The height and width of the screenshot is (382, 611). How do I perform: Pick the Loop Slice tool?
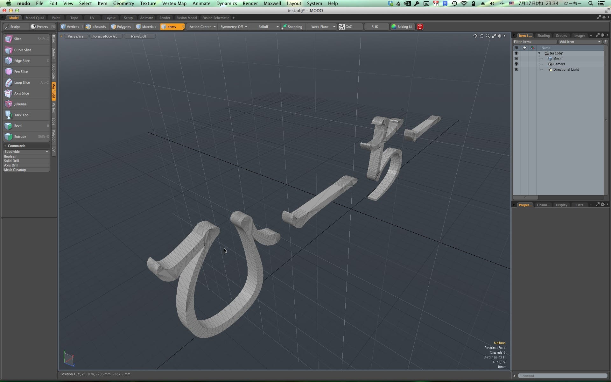tap(22, 82)
